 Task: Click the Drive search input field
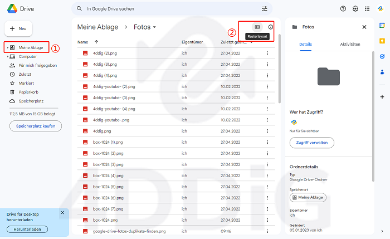coord(167,9)
